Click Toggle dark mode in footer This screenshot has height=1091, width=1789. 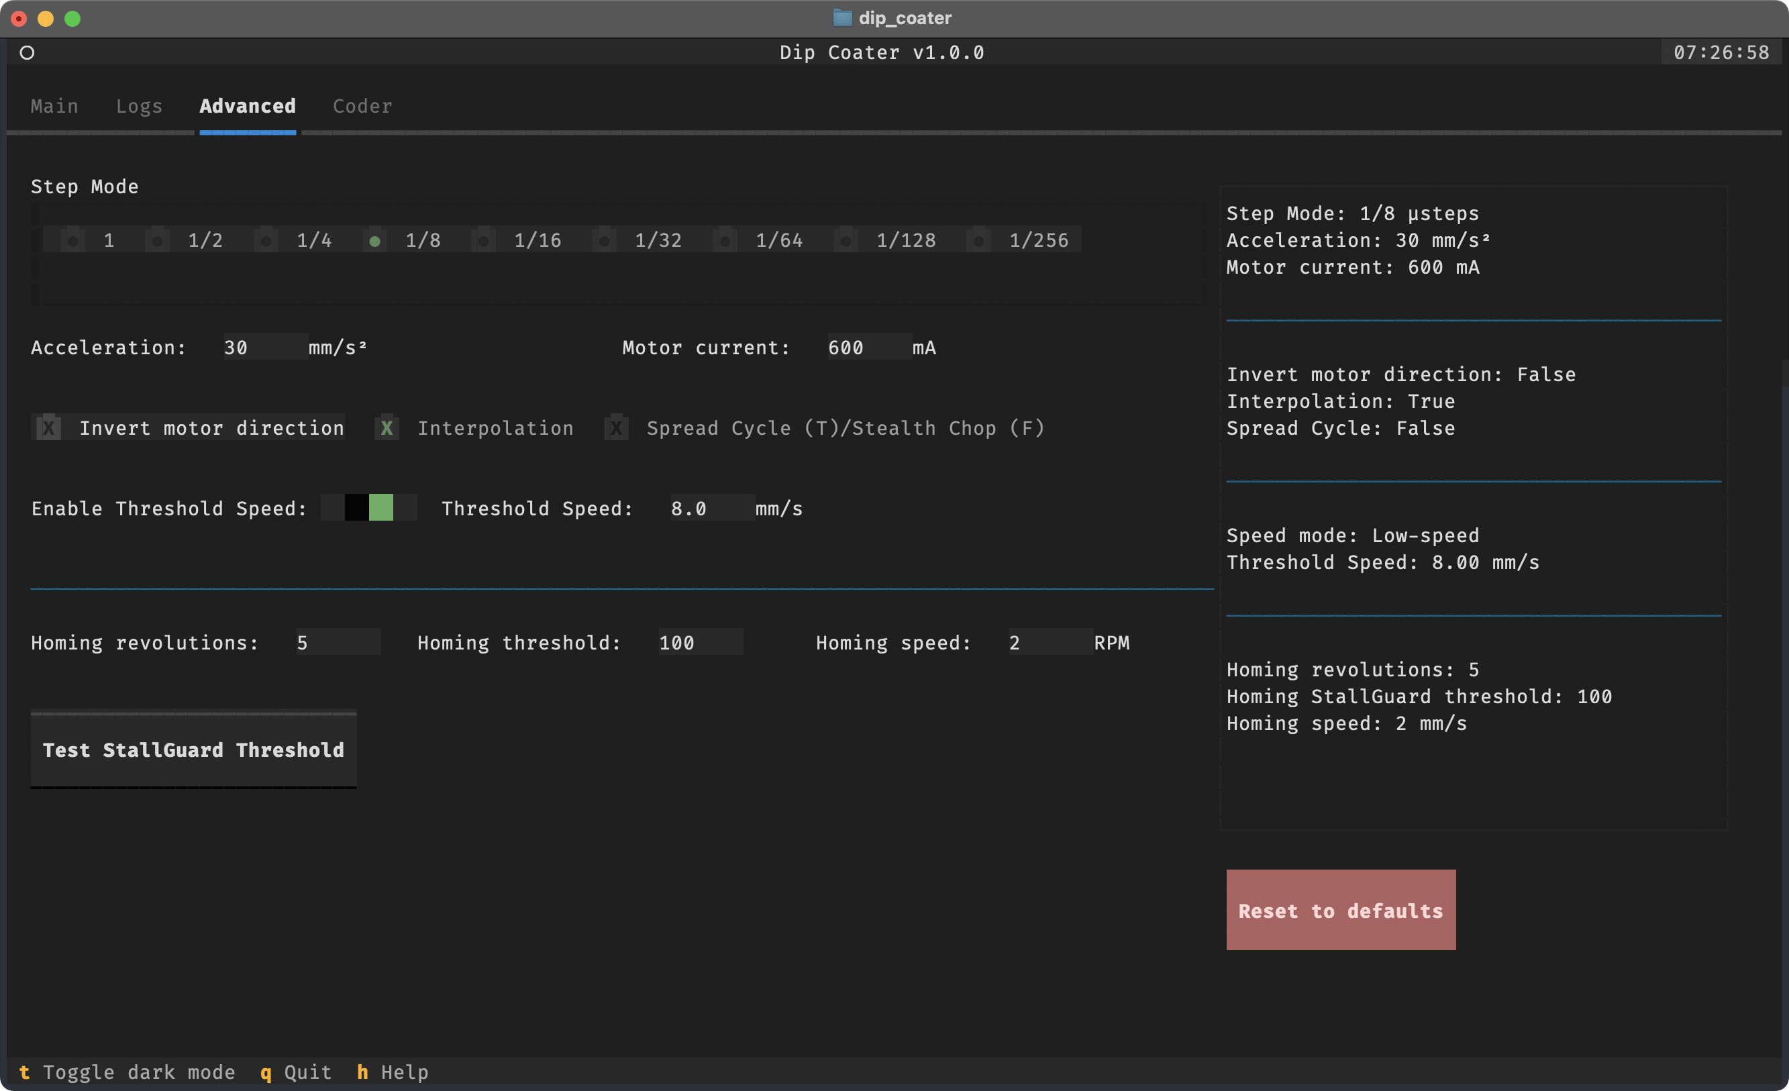click(127, 1073)
